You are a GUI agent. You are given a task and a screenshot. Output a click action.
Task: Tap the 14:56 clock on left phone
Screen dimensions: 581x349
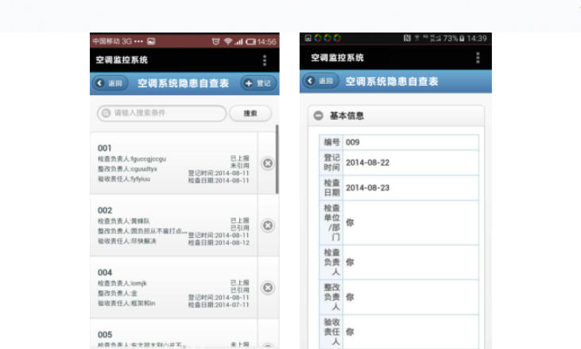[267, 42]
